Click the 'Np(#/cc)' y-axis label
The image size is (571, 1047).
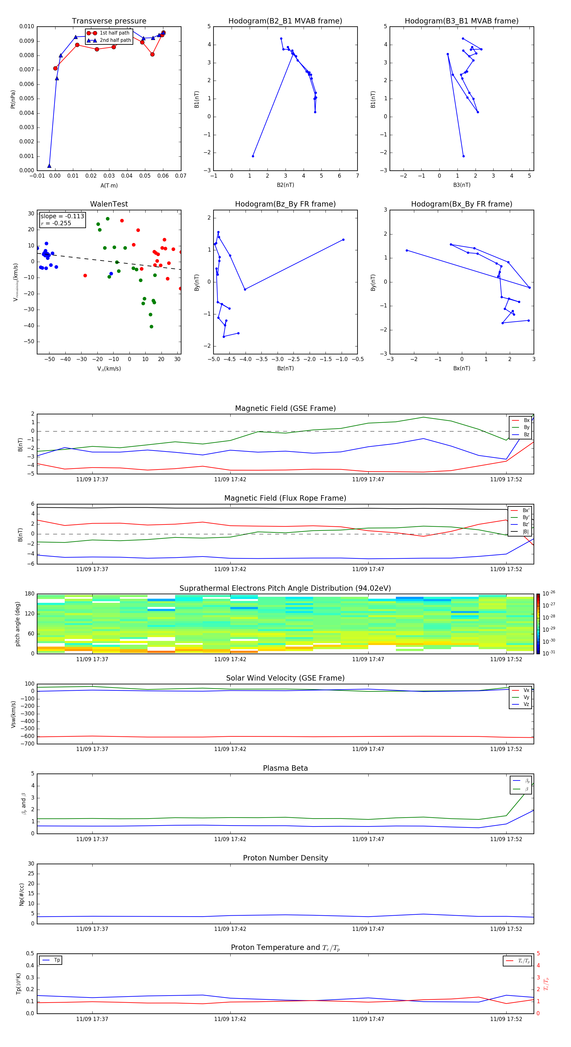[x=22, y=894]
